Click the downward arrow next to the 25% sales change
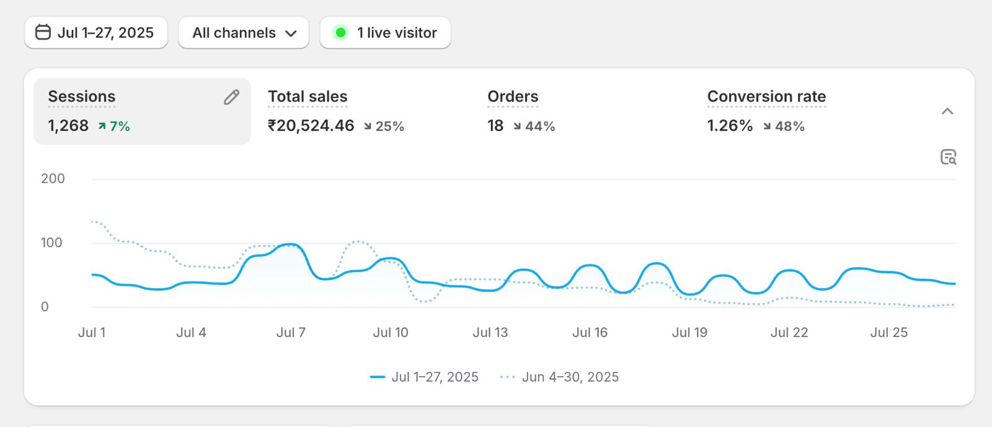Image resolution: width=992 pixels, height=427 pixels. (x=367, y=126)
